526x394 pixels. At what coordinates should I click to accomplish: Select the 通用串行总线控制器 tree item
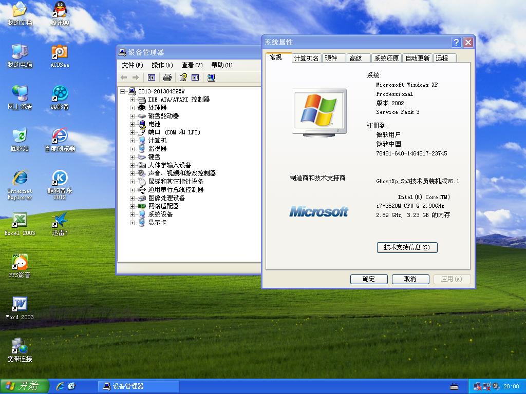point(176,190)
